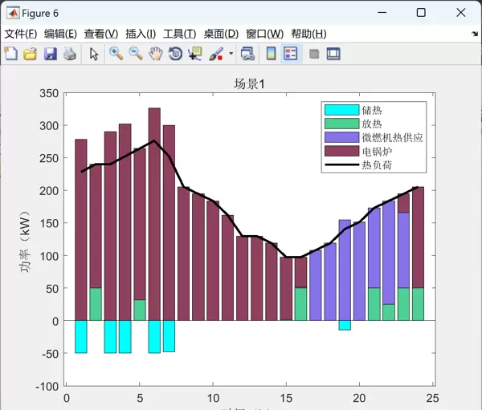Open the 文件(F) menu
The height and width of the screenshot is (410, 482).
point(21,34)
